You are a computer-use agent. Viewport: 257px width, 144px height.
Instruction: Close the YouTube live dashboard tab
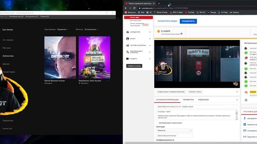pos(154,3)
